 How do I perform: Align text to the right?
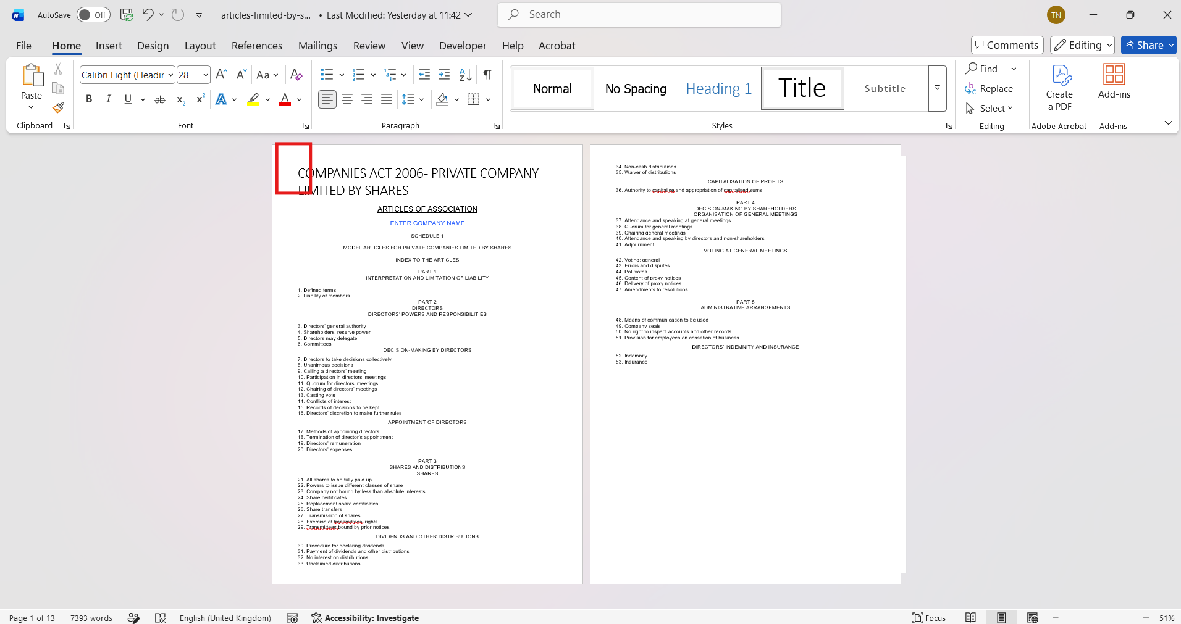[367, 99]
